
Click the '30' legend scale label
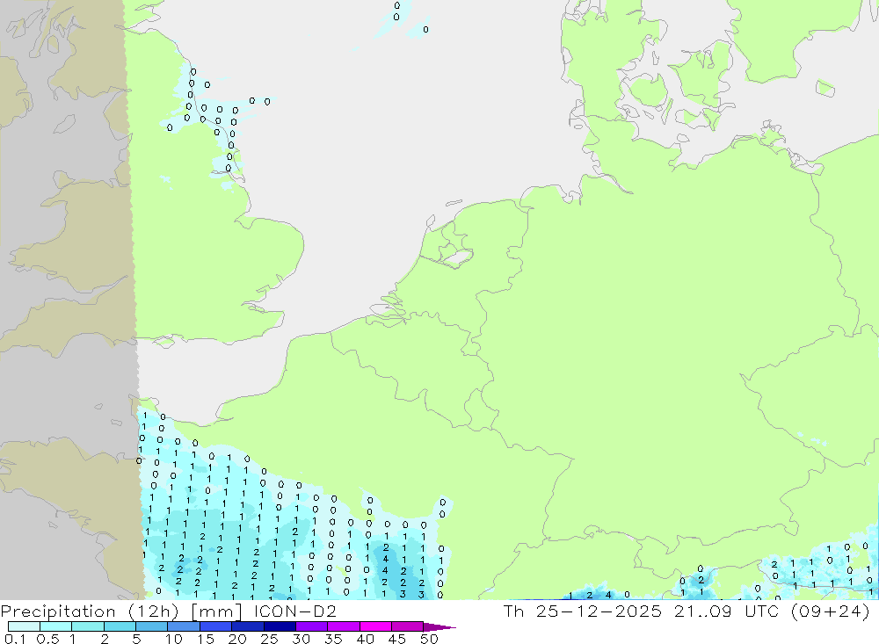point(301,639)
